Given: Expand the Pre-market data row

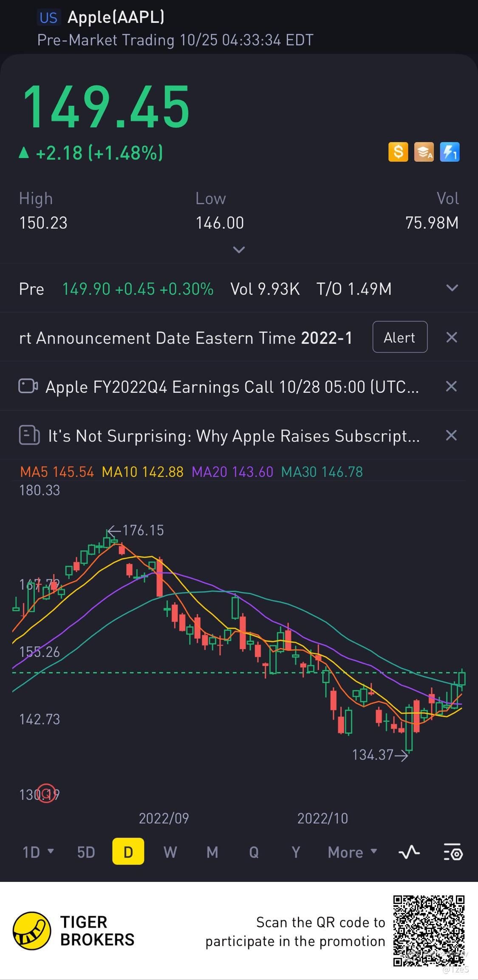Looking at the screenshot, I should pos(452,288).
